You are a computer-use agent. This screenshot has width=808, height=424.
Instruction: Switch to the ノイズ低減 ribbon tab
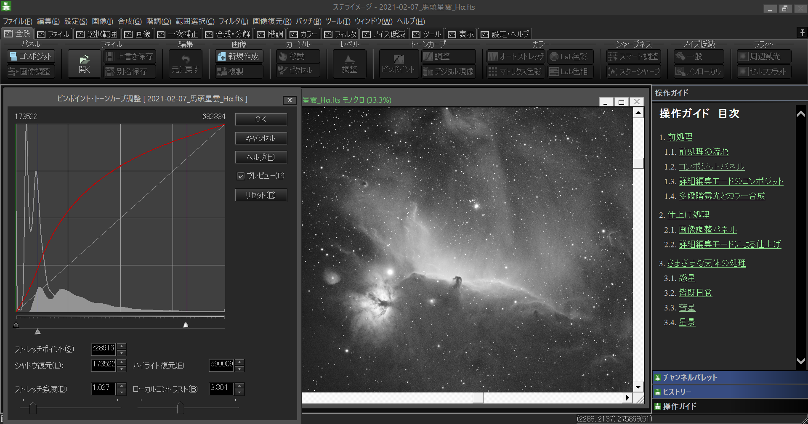[x=384, y=34]
